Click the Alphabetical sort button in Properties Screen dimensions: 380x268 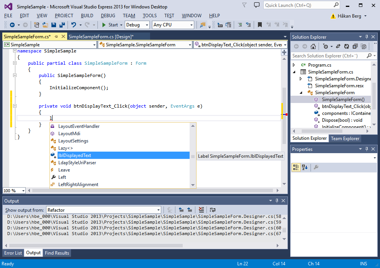click(x=305, y=167)
